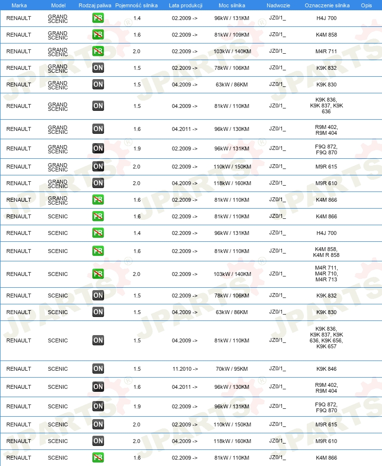Click '103kW / 140KM' in Scenic M4R 710 row

(x=232, y=274)
